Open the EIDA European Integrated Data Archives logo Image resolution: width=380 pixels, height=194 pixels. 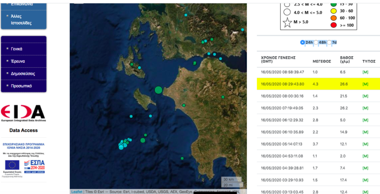[x=23, y=113]
